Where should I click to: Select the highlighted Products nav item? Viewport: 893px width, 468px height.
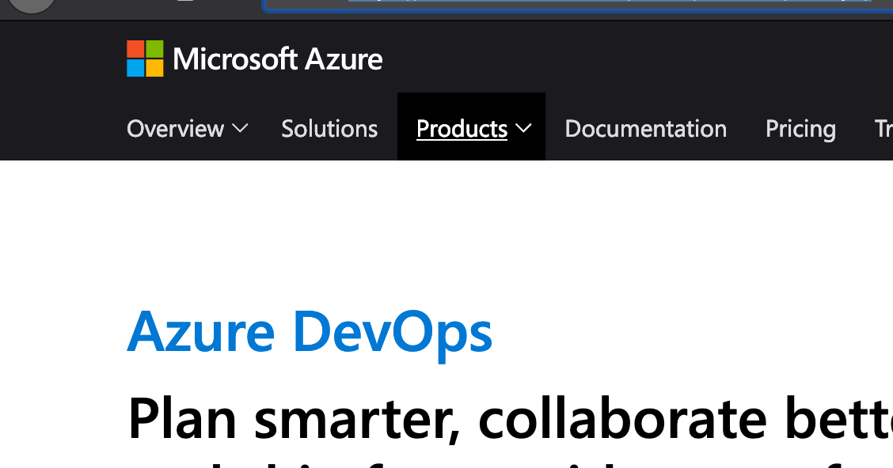[462, 128]
